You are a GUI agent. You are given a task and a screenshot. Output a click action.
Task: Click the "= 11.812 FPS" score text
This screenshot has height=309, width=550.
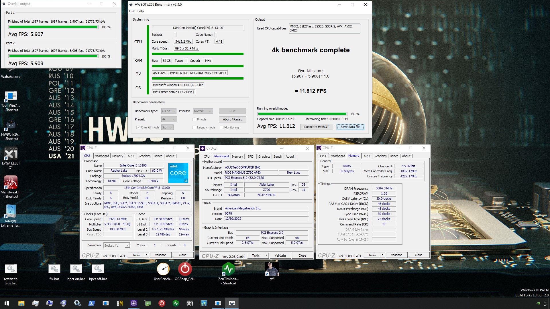[311, 91]
